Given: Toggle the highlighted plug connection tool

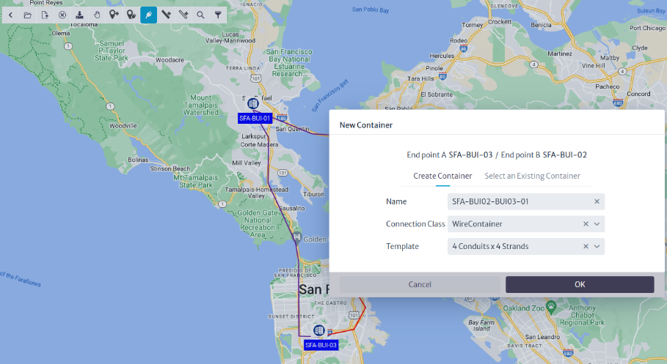Looking at the screenshot, I should [x=148, y=15].
